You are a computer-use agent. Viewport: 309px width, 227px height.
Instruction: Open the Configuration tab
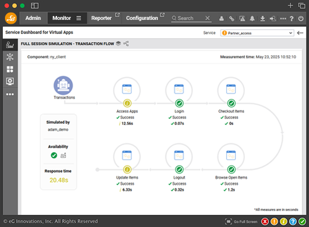click(x=142, y=18)
